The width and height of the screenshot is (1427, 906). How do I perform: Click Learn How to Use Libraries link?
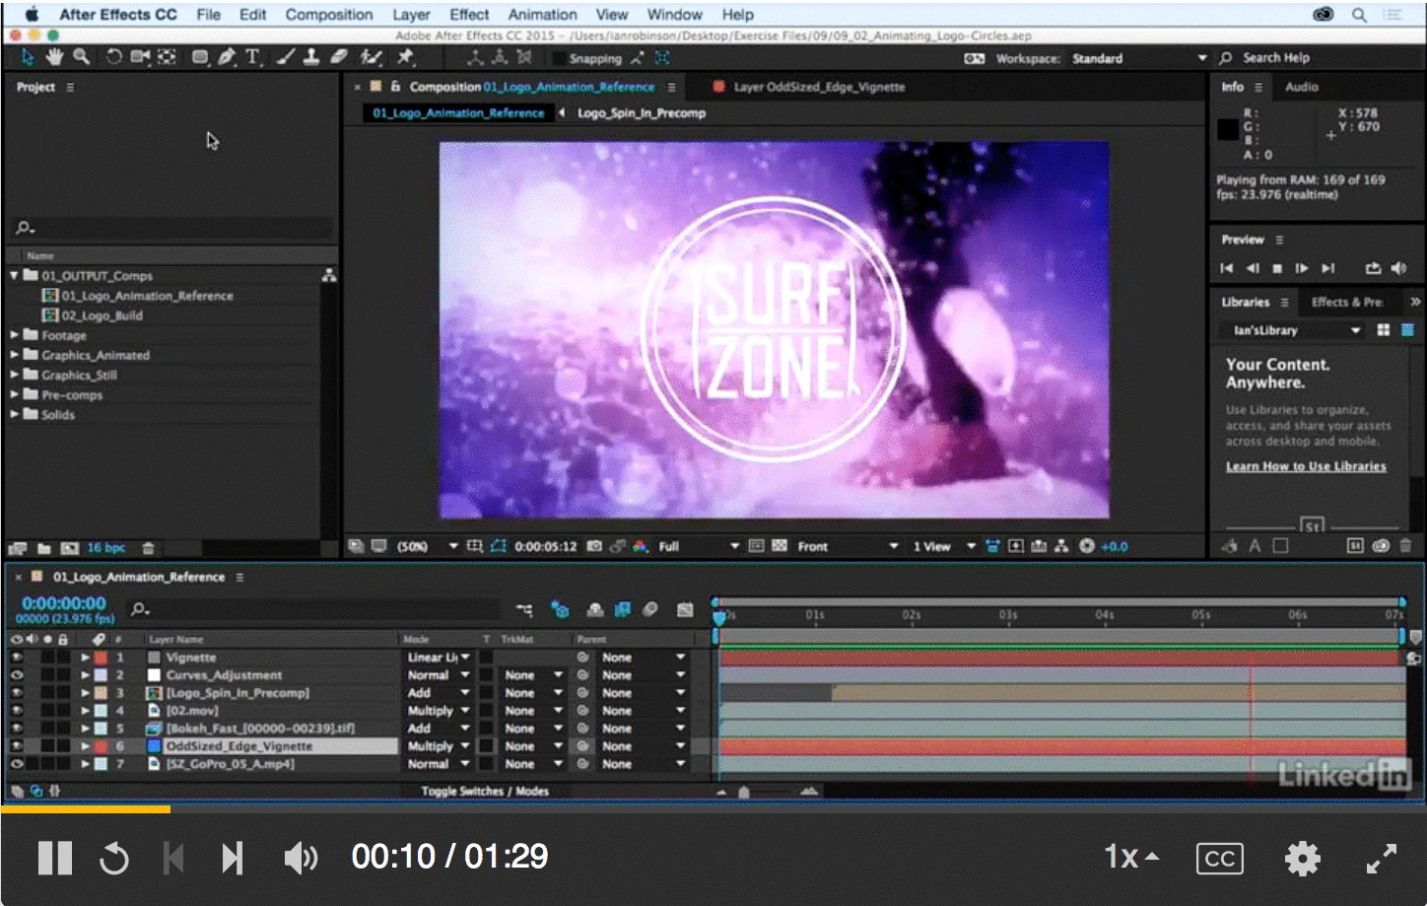point(1306,466)
